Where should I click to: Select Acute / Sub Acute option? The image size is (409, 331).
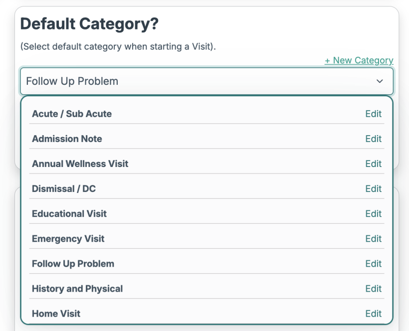pyautogui.click(x=72, y=114)
